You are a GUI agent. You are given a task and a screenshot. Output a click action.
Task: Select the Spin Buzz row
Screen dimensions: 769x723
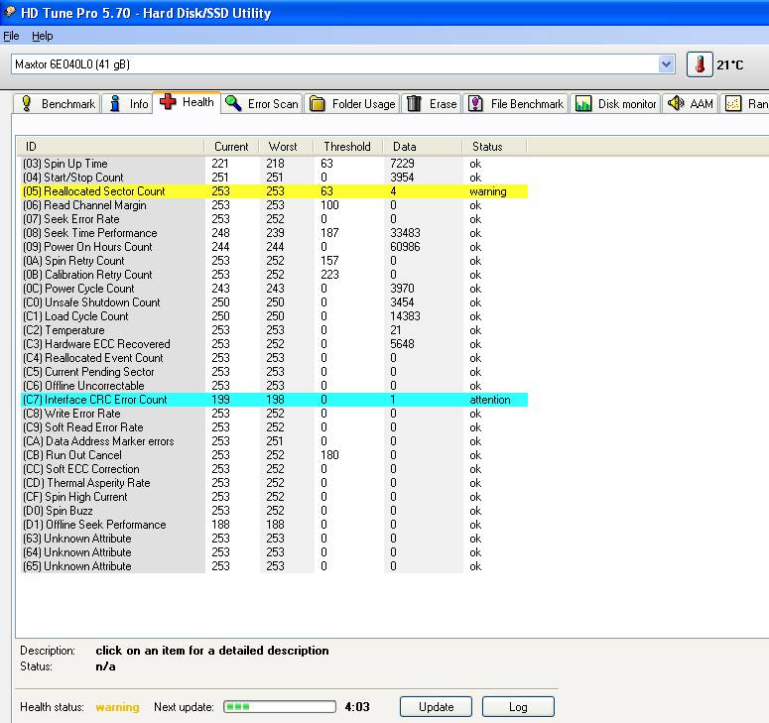pos(274,511)
